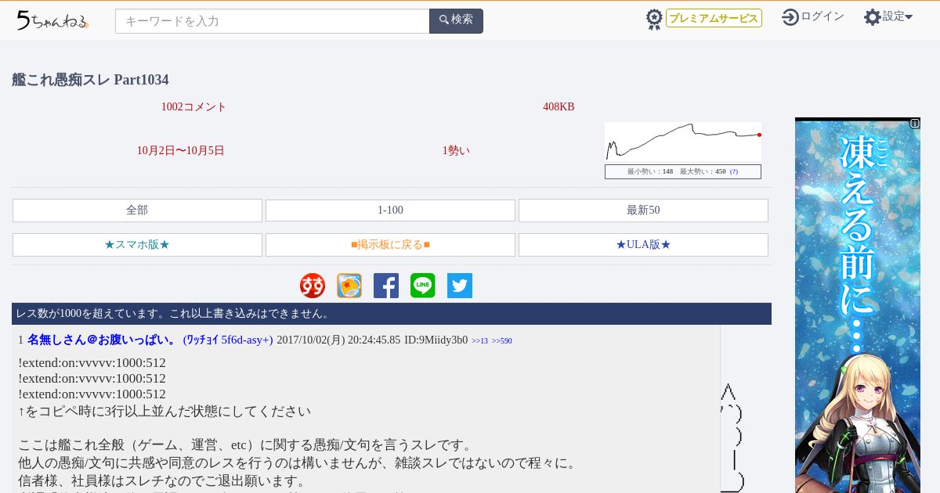The image size is (940, 493).
Task: Click the premium medal ribbon icon
Action: click(654, 20)
